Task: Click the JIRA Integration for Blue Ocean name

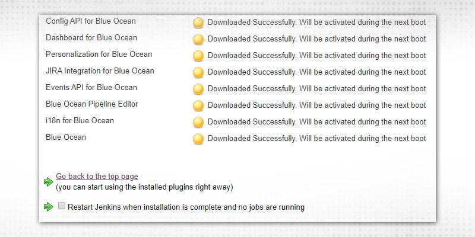Action: coord(100,71)
